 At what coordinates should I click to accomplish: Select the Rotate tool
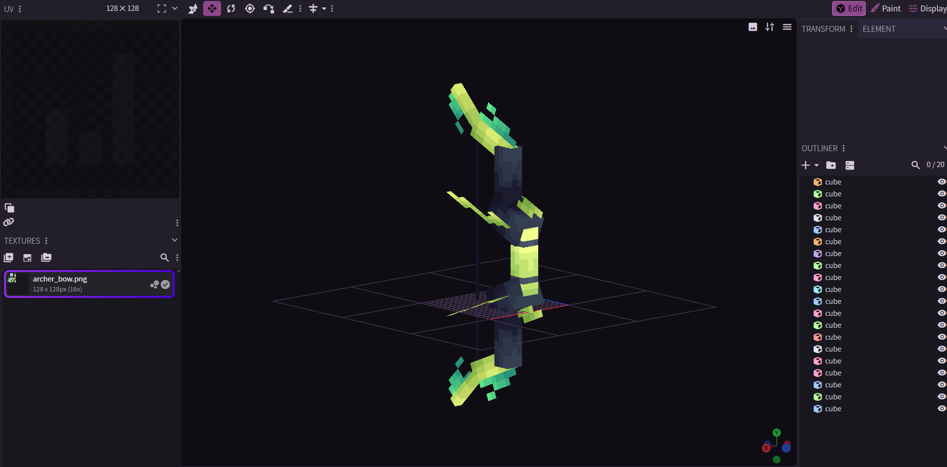tap(231, 8)
